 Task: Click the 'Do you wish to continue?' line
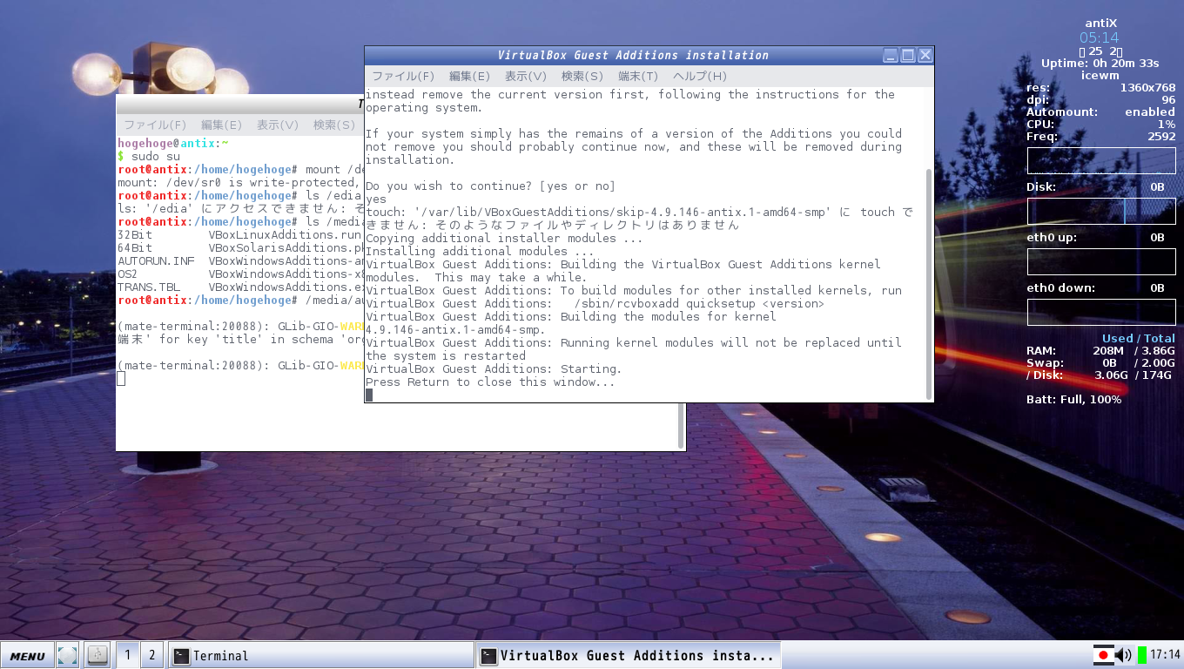click(x=490, y=186)
